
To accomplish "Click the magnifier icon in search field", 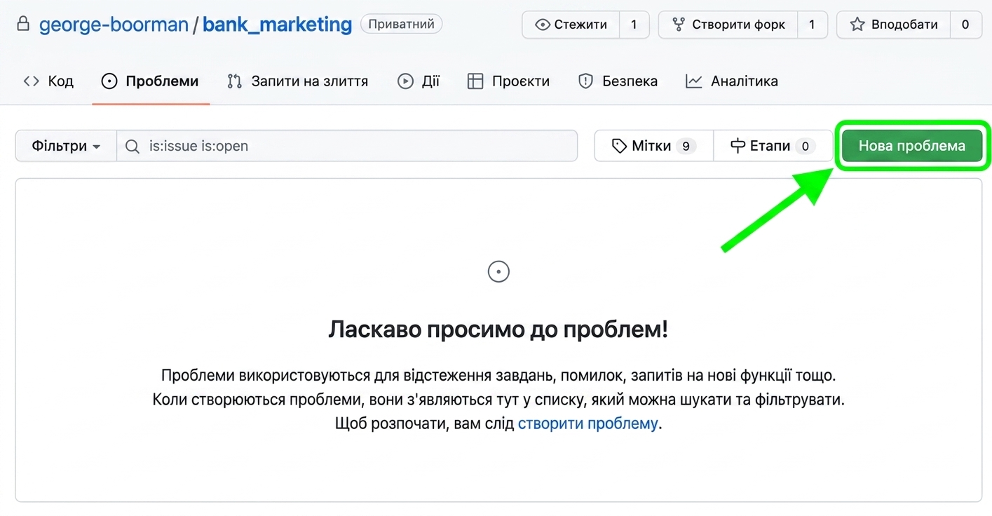I will (132, 146).
